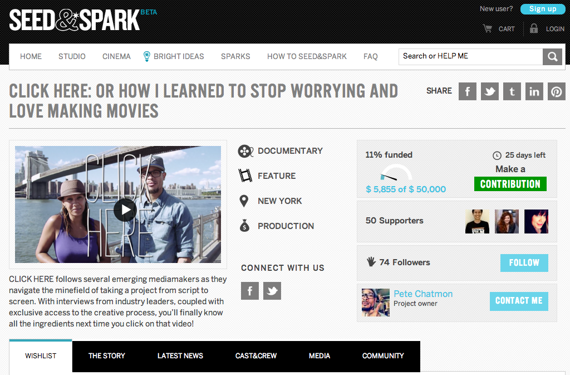Click the Production money bag icon
The height and width of the screenshot is (375, 570).
245,226
